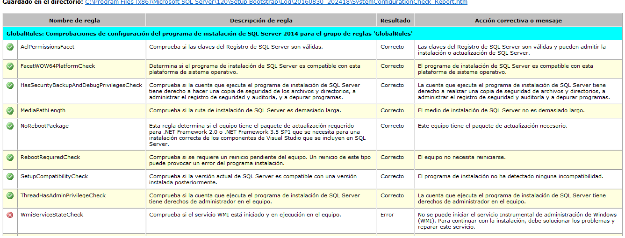Click the 'Correcto' result for ThreadHasAdminPrivilegeCheck
This screenshot has width=625, height=238.
tap(392, 195)
